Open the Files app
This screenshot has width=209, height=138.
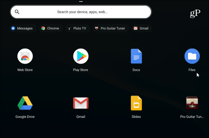[x=192, y=56]
